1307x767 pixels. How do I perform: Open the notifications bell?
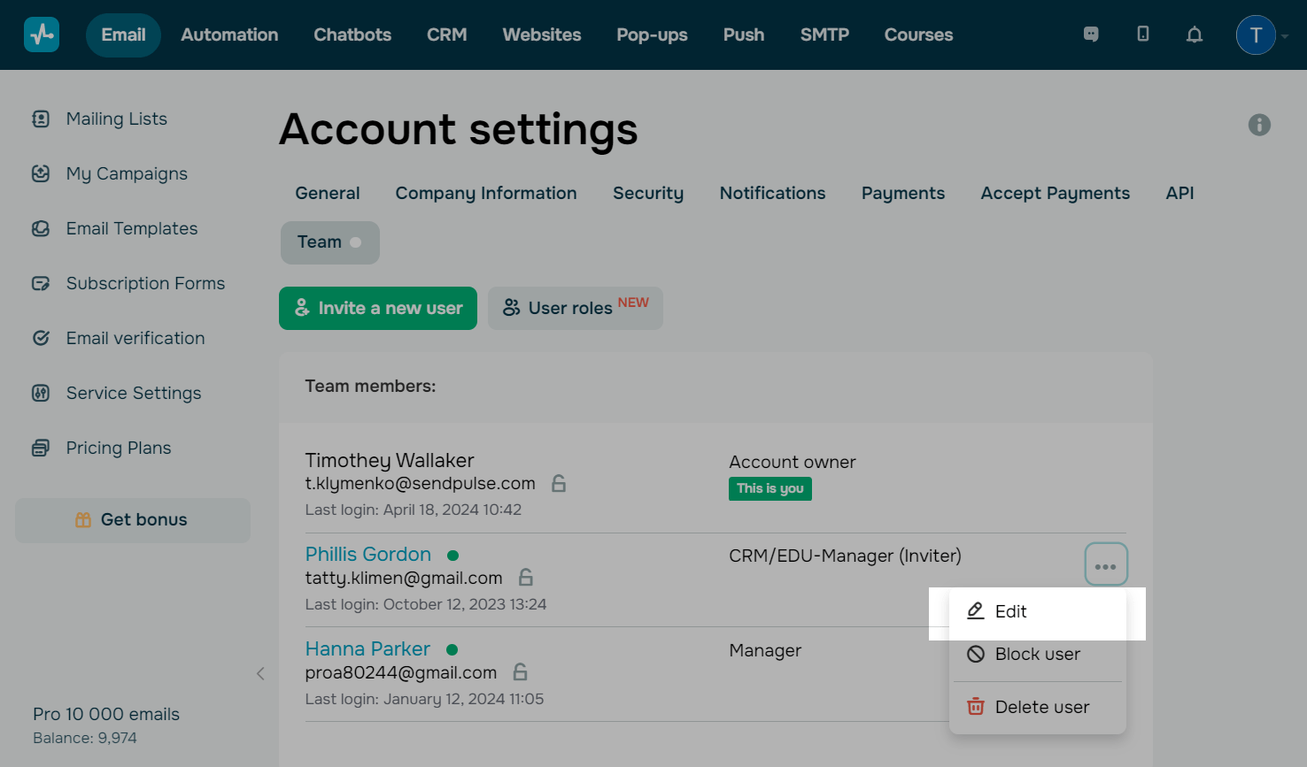click(x=1195, y=35)
